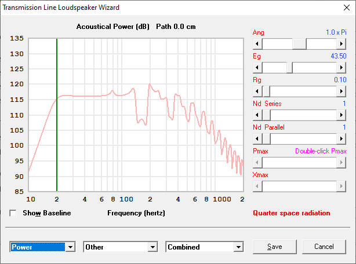Click the green frequency marker line
The image size is (356, 264).
tap(57, 115)
